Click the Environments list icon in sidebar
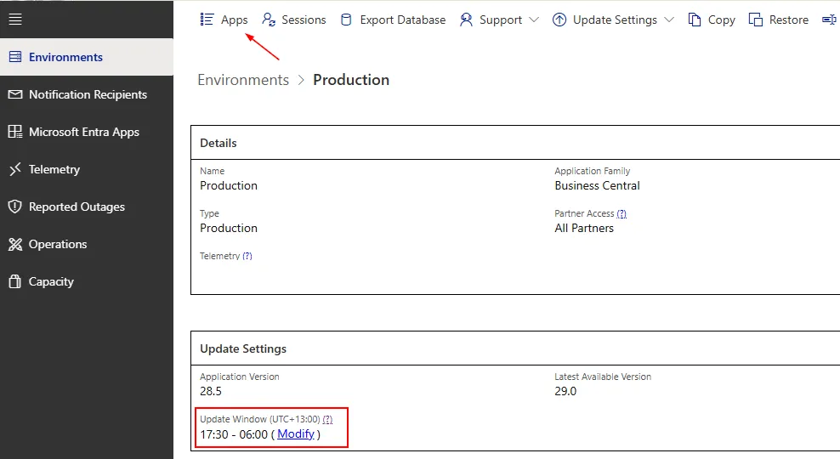Image resolution: width=840 pixels, height=459 pixels. point(15,57)
